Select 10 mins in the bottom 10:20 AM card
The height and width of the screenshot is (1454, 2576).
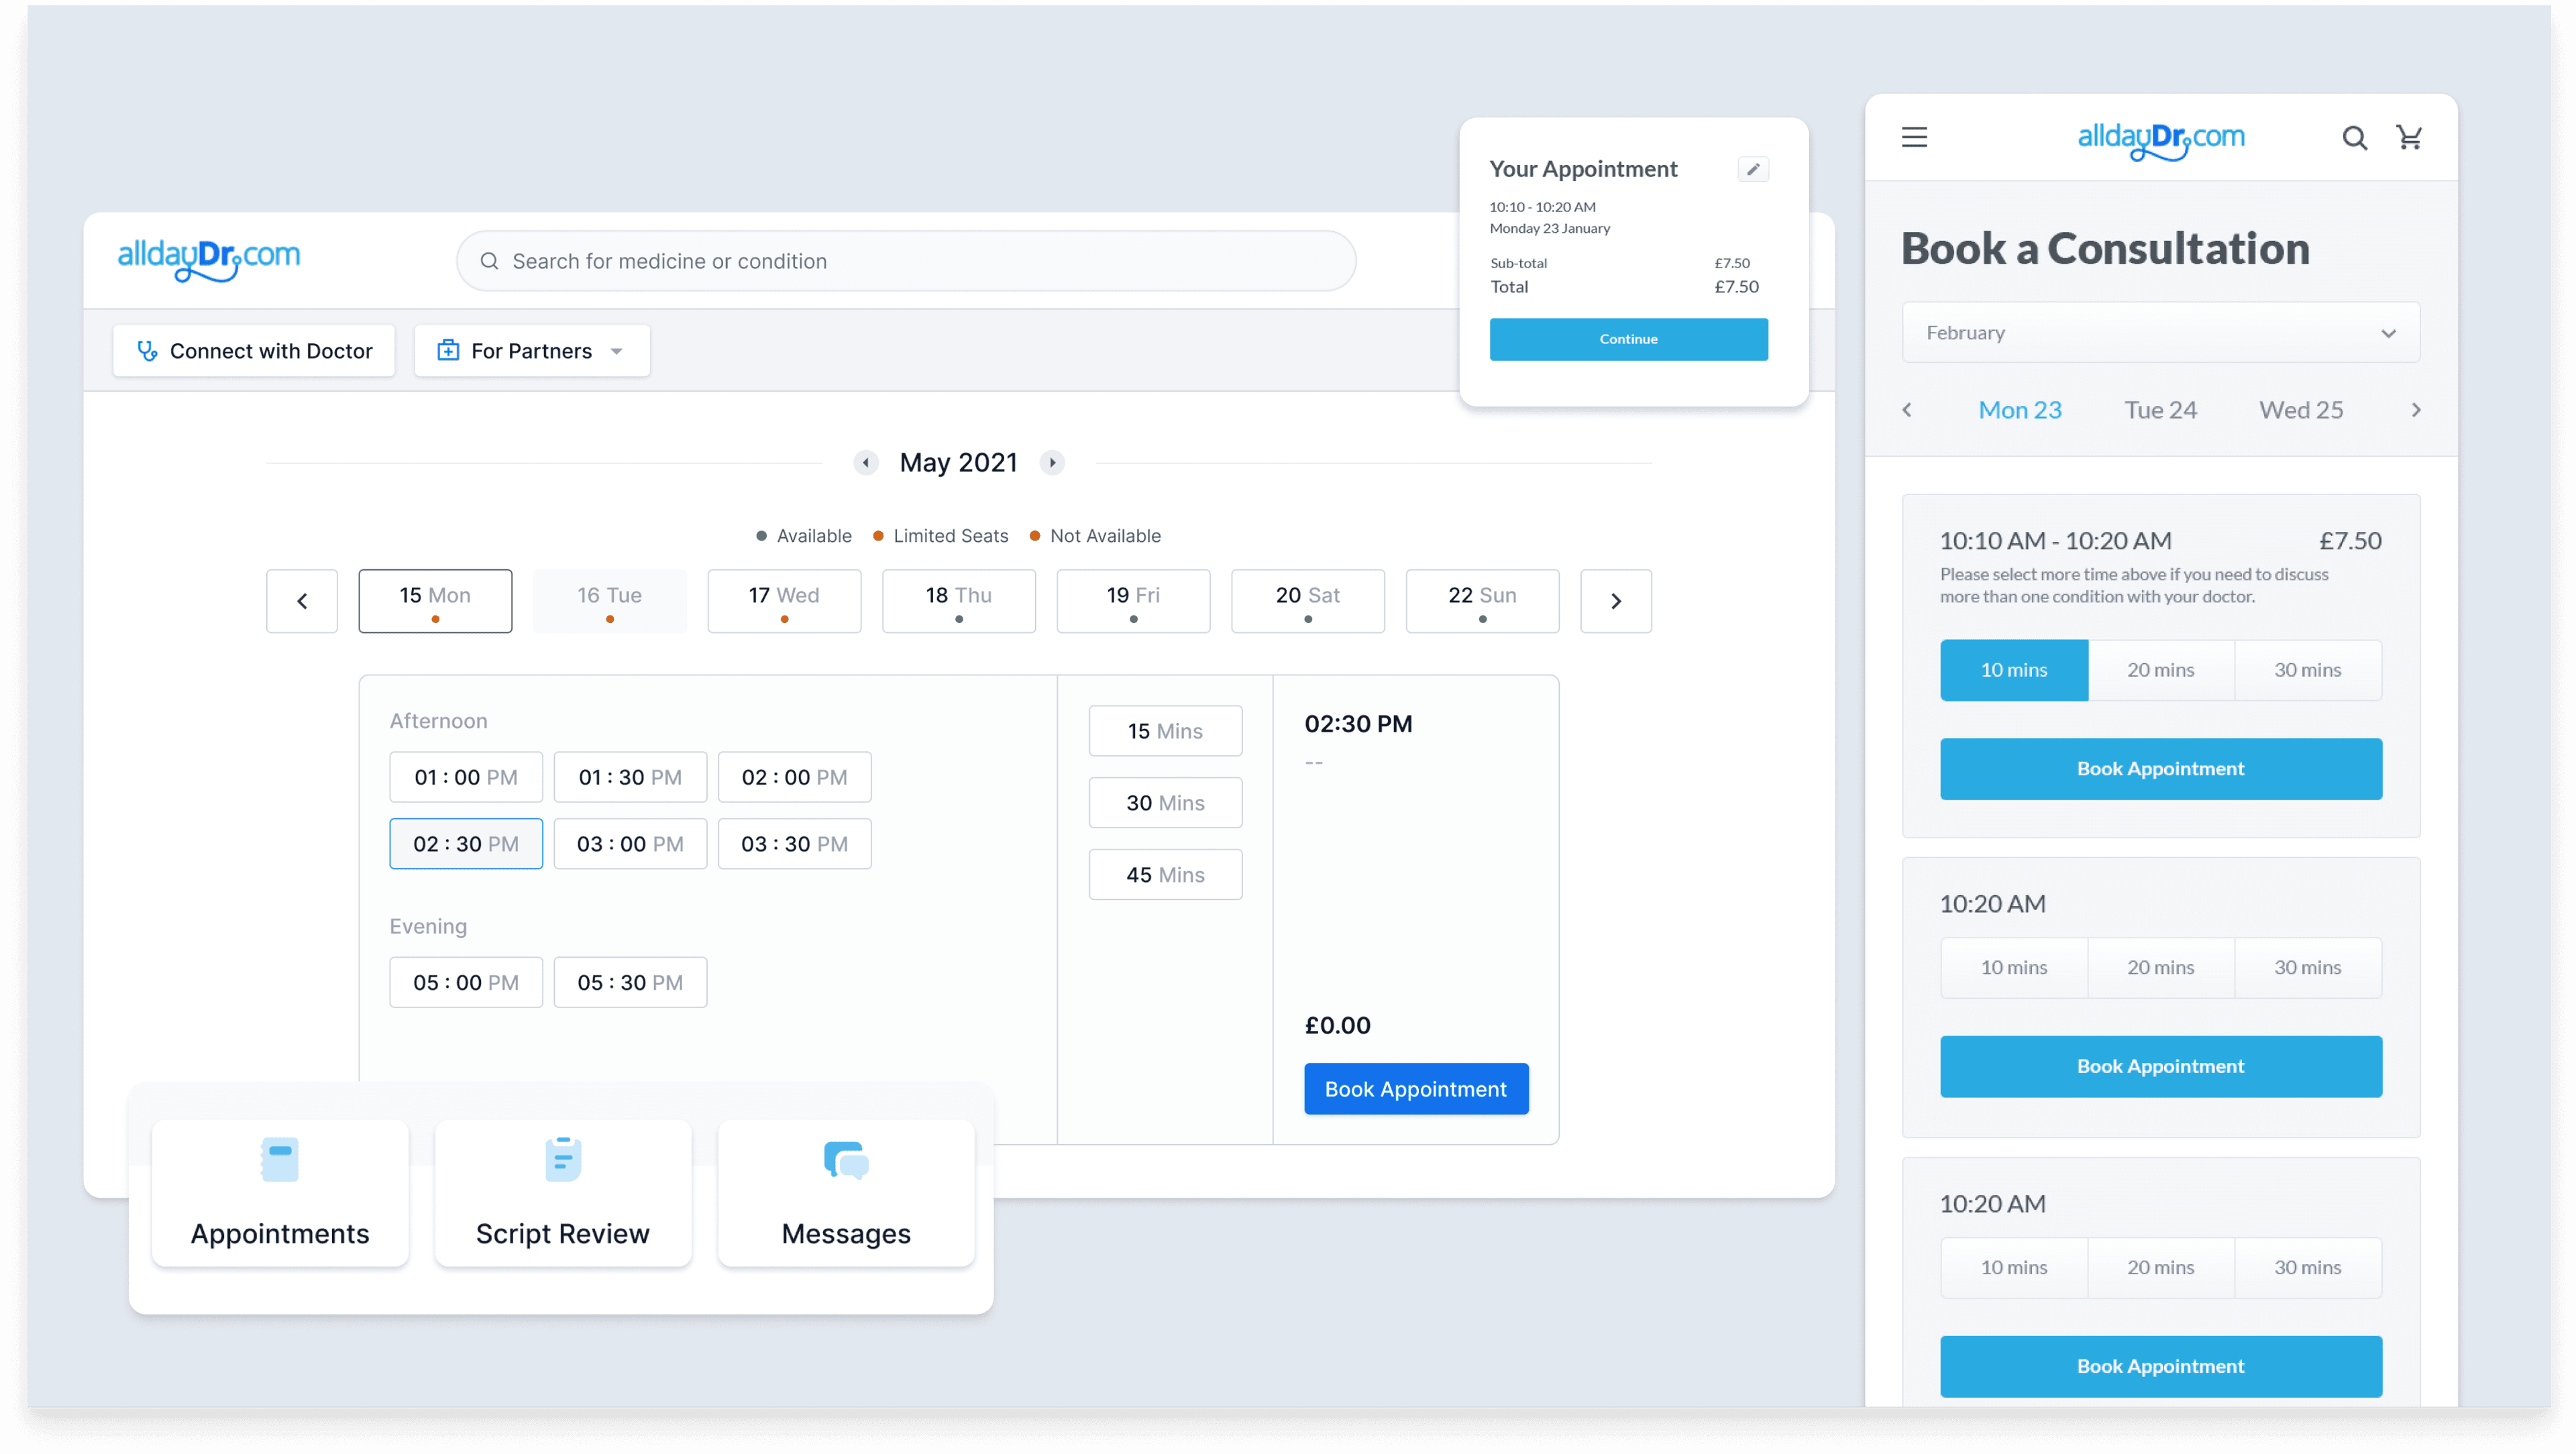2014,1267
